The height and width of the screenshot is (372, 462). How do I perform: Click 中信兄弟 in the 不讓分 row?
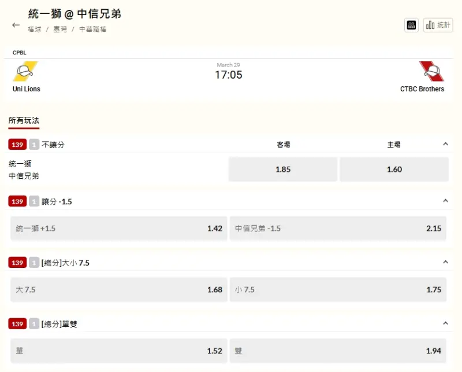point(24,176)
